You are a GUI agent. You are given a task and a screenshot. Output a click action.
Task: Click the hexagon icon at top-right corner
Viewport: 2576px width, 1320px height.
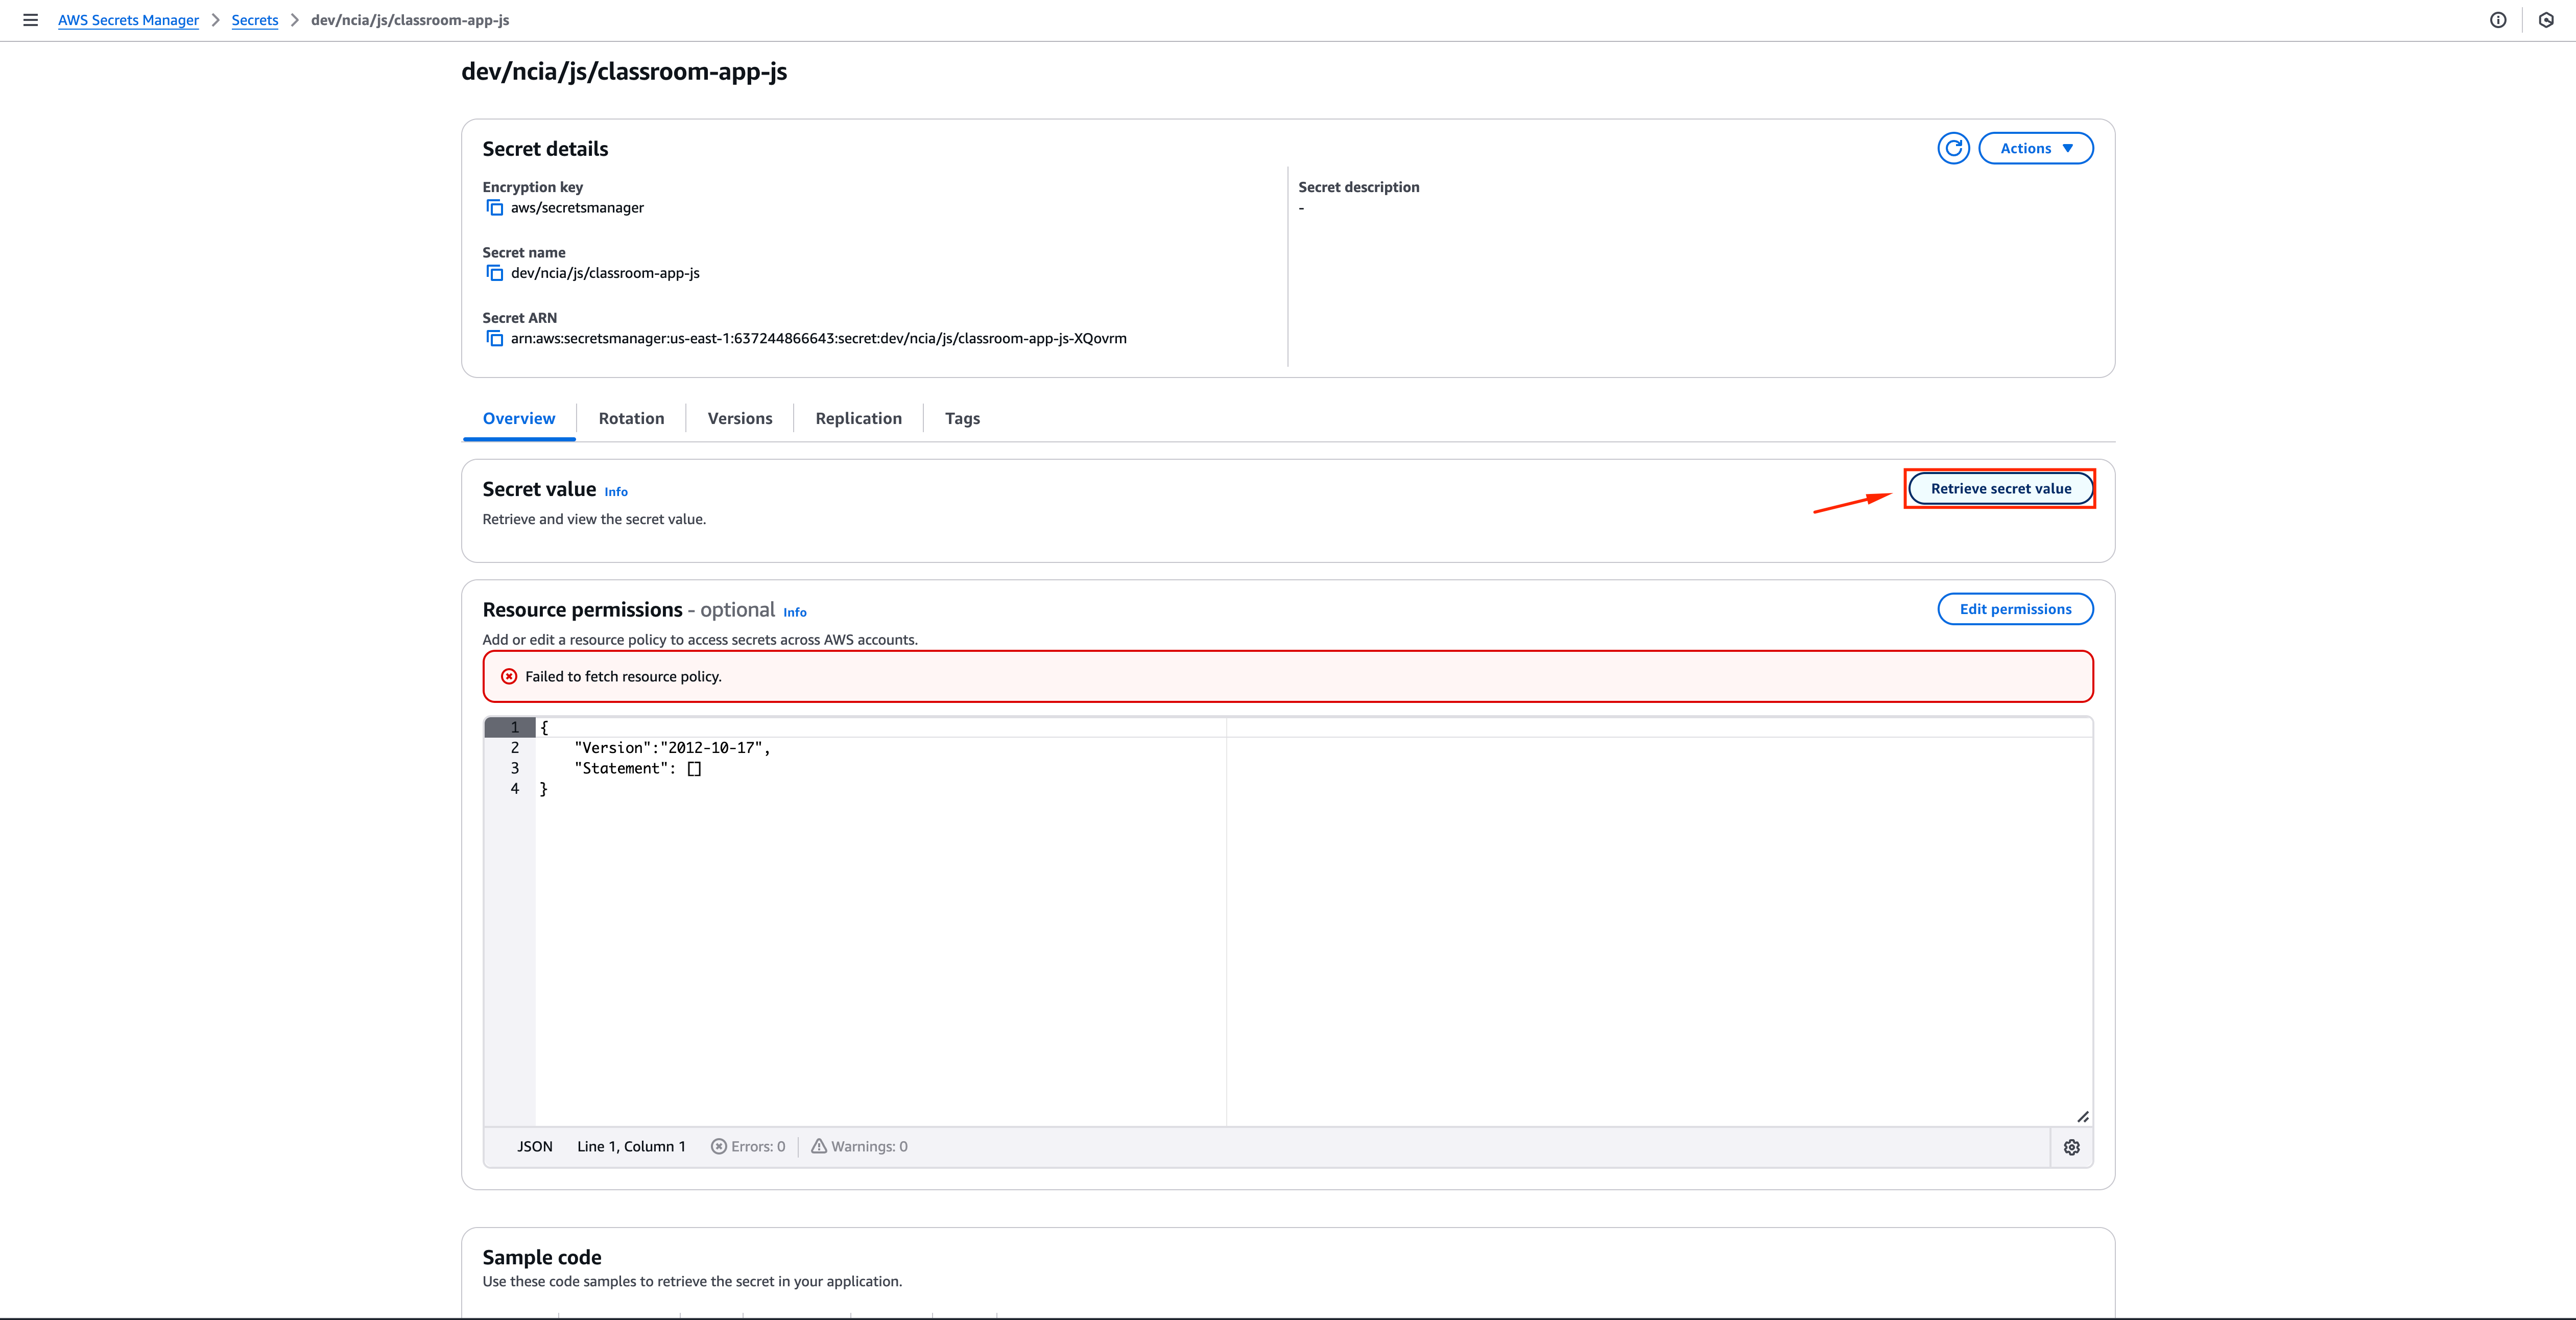2546,20
